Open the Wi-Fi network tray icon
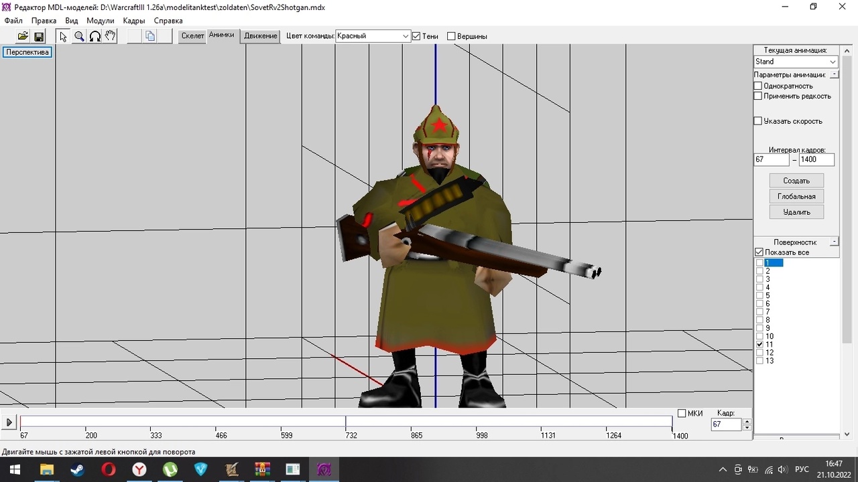 tap(768, 470)
